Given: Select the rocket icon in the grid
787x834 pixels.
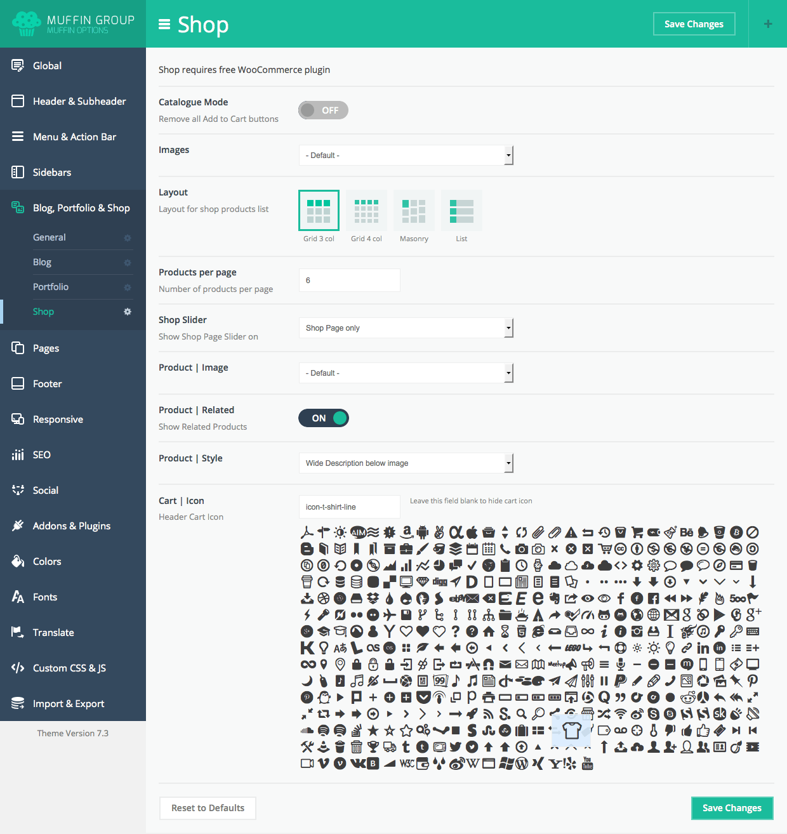Looking at the screenshot, I should [x=472, y=714].
